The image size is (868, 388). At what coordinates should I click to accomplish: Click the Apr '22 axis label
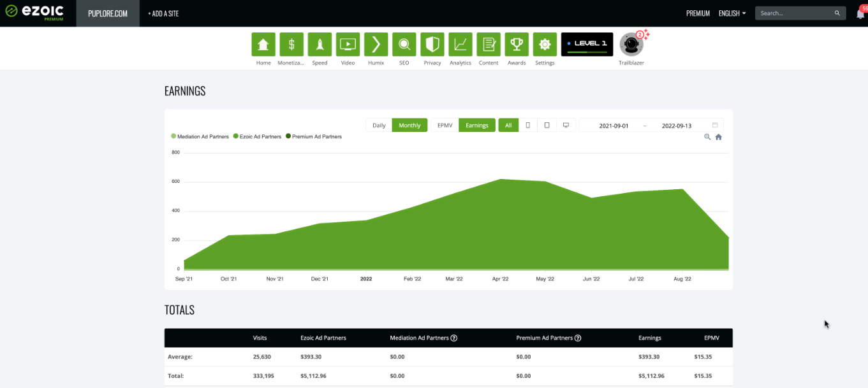(x=501, y=279)
